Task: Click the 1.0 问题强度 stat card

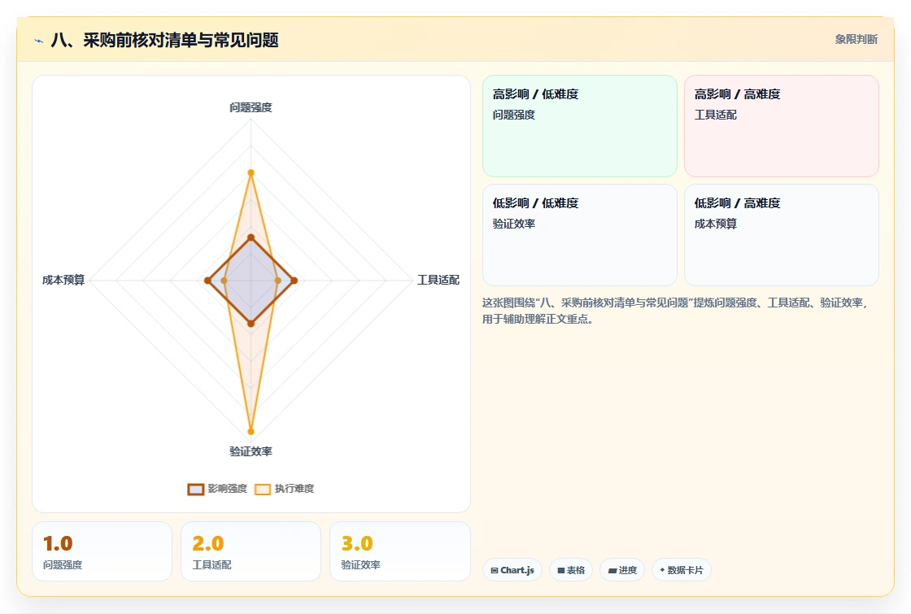Action: pyautogui.click(x=102, y=551)
